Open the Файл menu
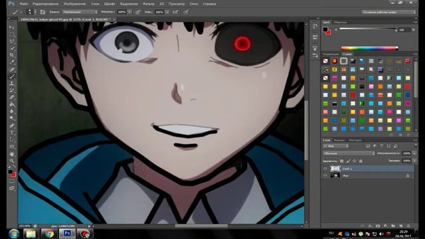 24,4
